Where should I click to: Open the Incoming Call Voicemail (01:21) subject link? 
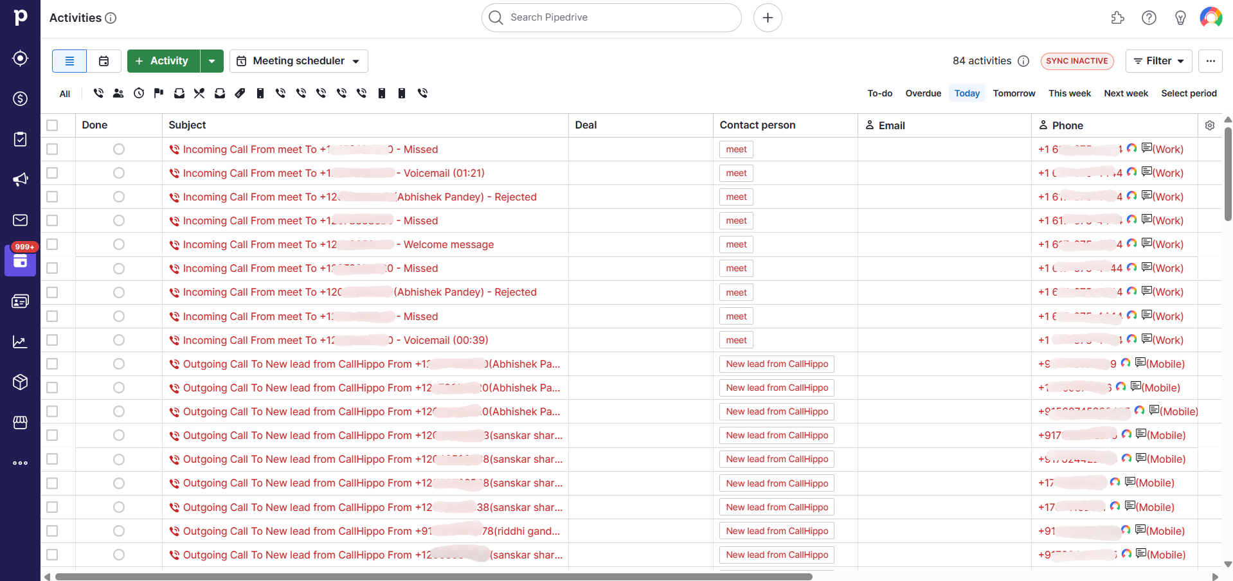334,173
